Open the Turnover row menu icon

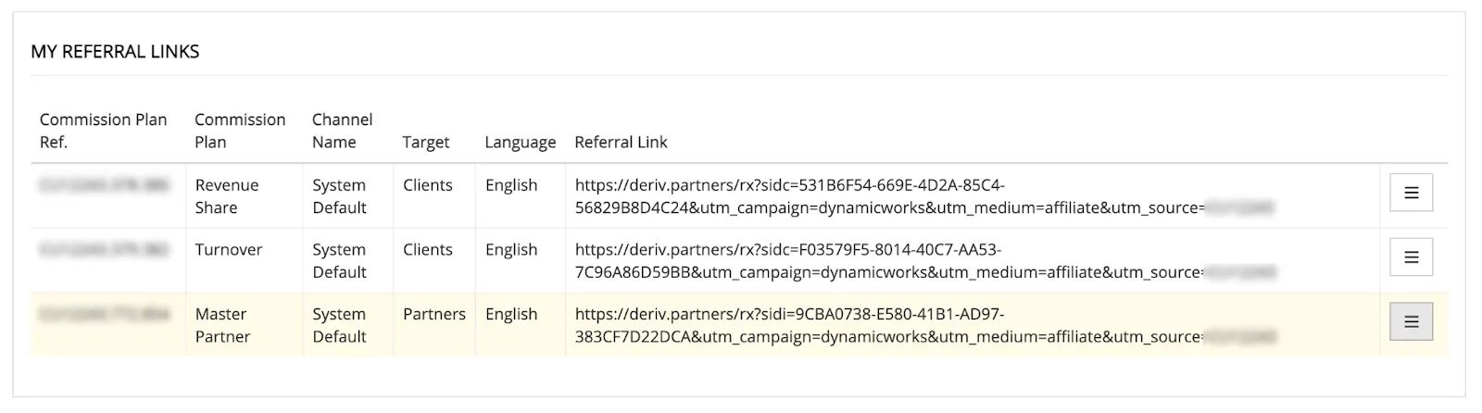pos(1411,257)
